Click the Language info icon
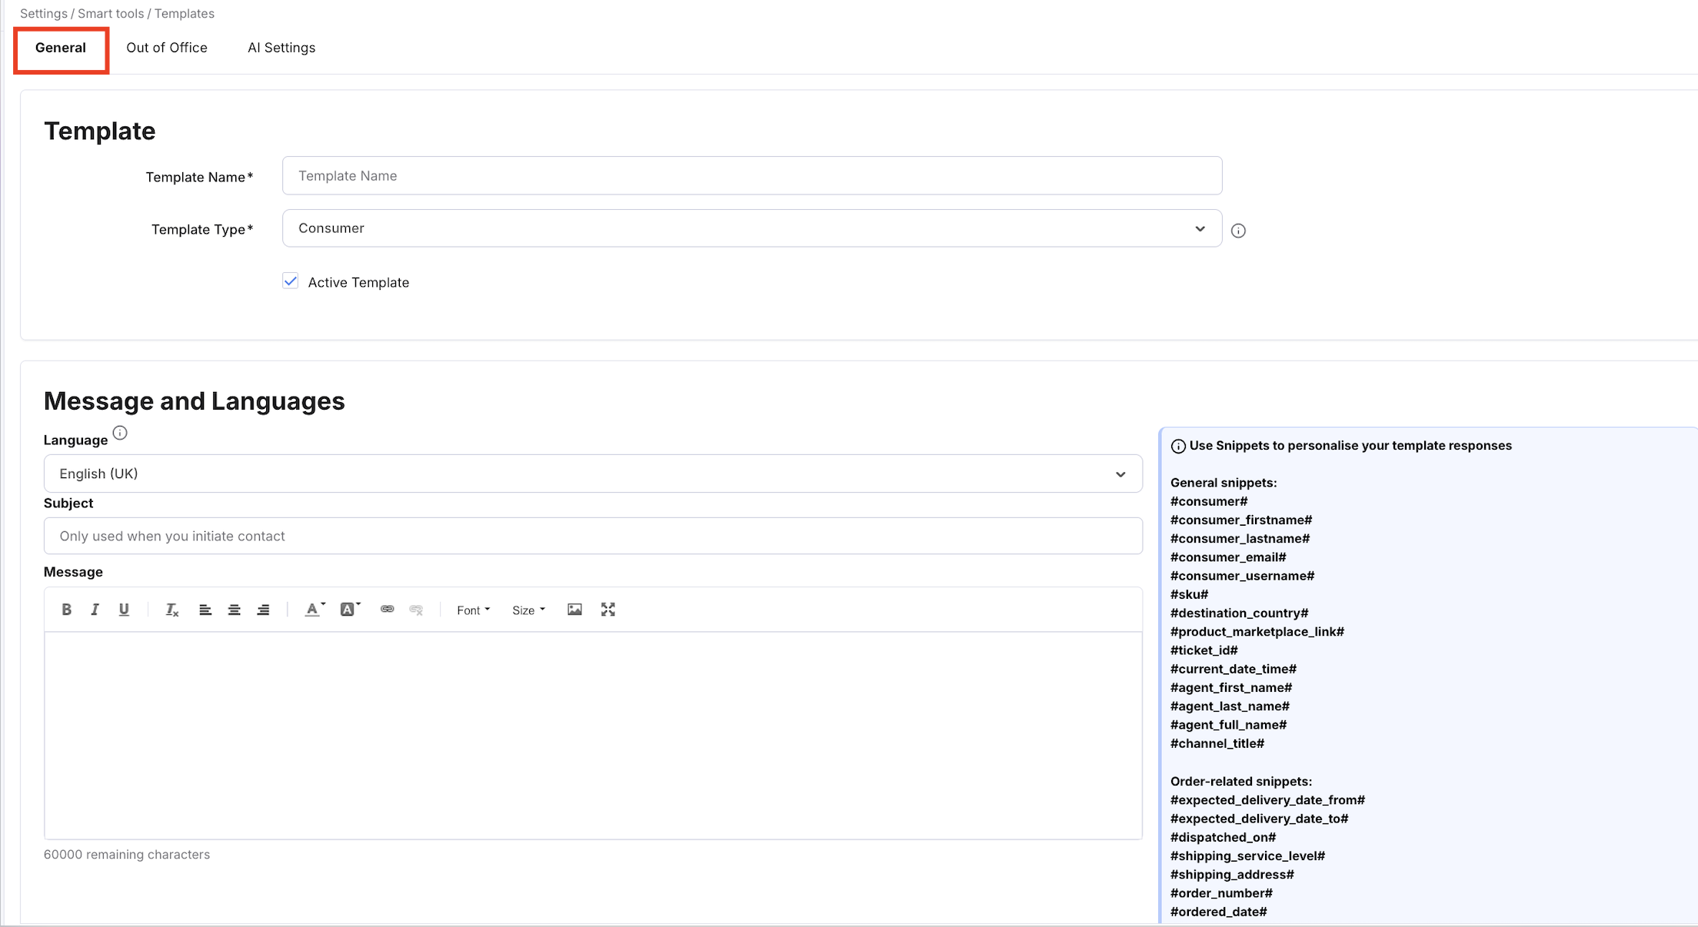The height and width of the screenshot is (927, 1698). 120,433
